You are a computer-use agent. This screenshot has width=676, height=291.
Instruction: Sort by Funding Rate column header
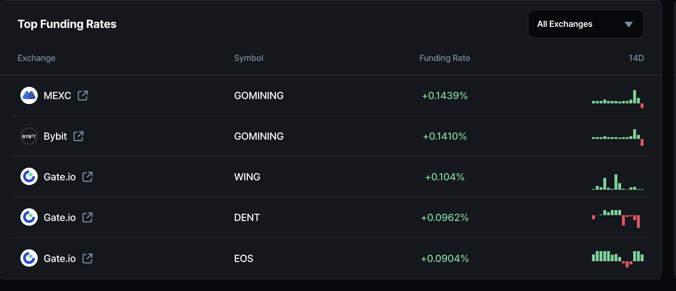pos(444,58)
